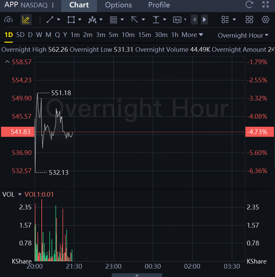Select the 5D timeframe
The image size is (275, 277).
20,35
